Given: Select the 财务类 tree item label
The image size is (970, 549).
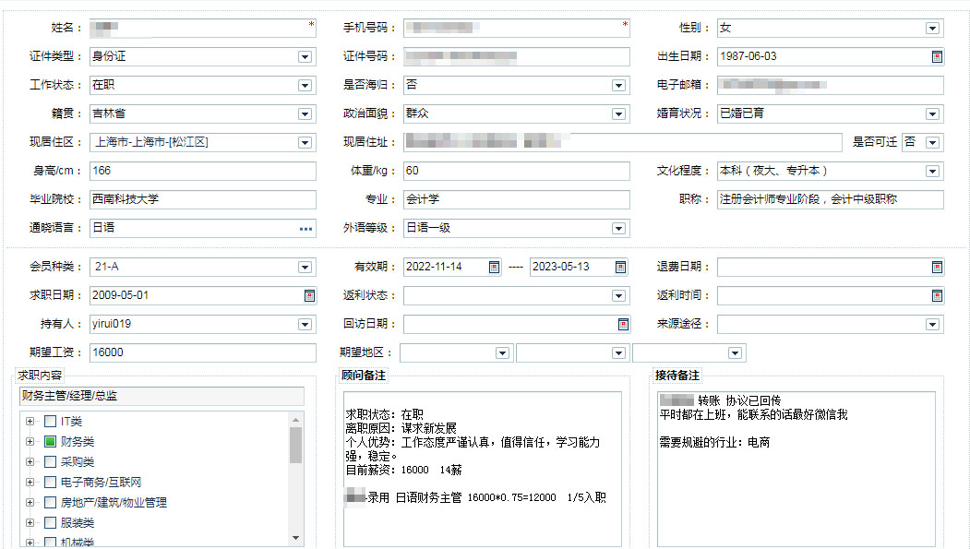Looking at the screenshot, I should pos(78,441).
